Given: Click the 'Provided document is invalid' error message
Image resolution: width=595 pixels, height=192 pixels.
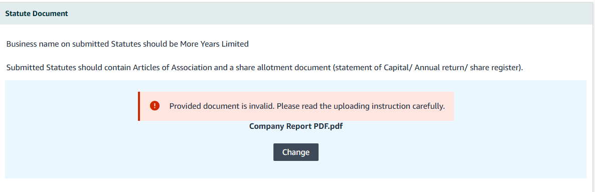Looking at the screenshot, I should coord(307,106).
